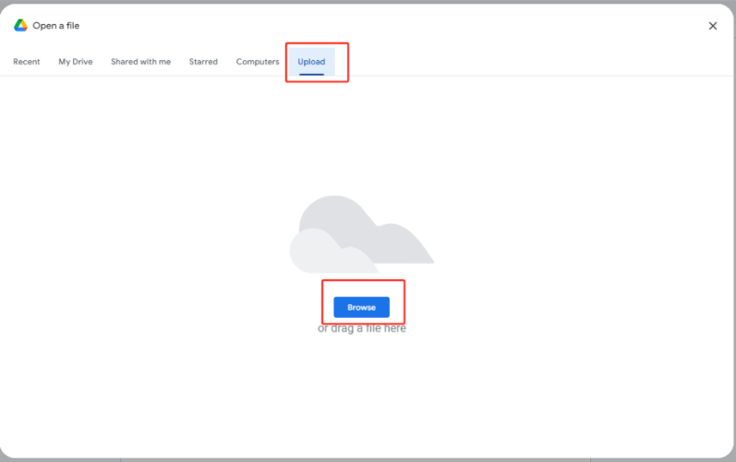The height and width of the screenshot is (462, 736).
Task: Click the cloud upload illustration
Action: click(361, 235)
